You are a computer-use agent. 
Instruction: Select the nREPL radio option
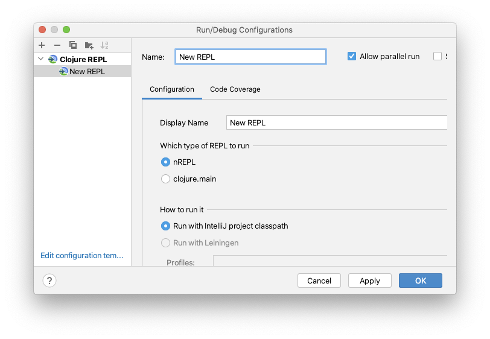tap(165, 162)
